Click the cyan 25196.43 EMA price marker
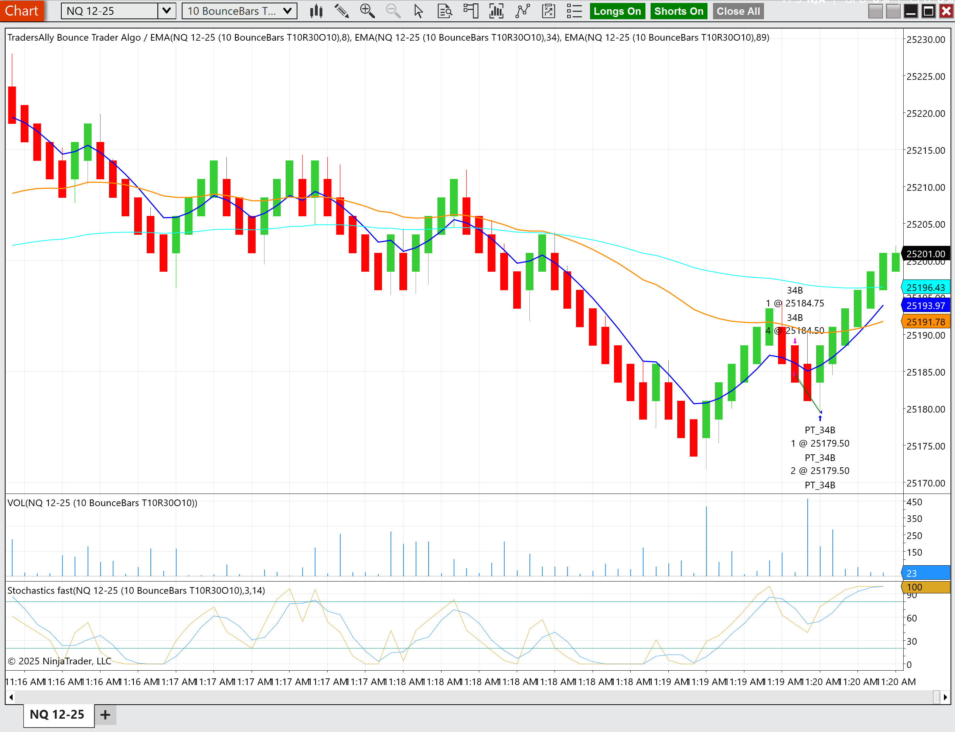Image resolution: width=955 pixels, height=732 pixels. click(x=925, y=288)
